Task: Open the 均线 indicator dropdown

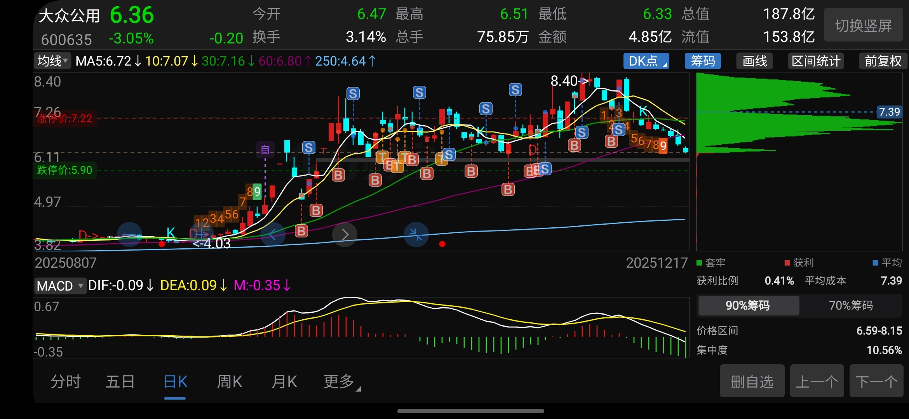Action: pos(52,61)
